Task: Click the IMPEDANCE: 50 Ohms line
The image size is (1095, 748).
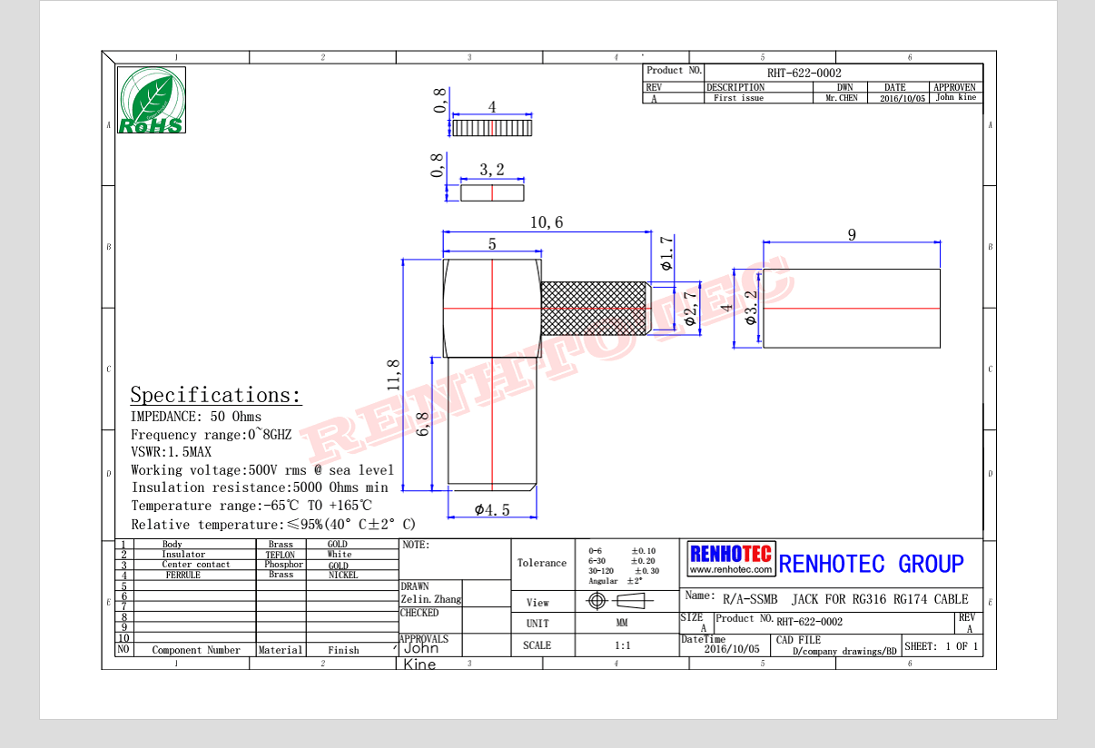Action: pos(196,417)
